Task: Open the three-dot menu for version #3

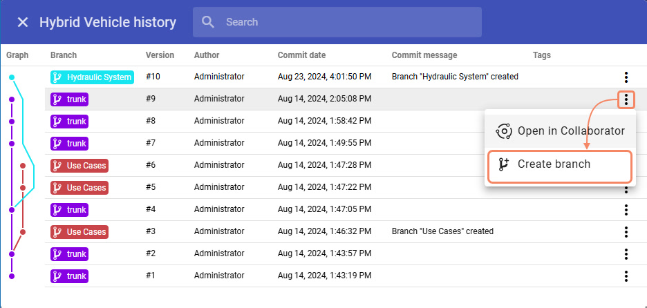Action: [626, 232]
